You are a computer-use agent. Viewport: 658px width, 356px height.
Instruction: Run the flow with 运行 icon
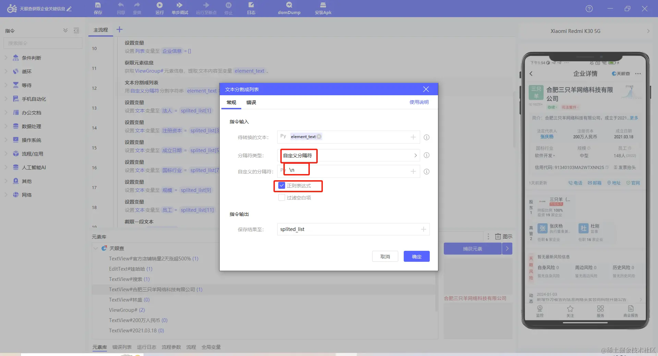click(160, 8)
